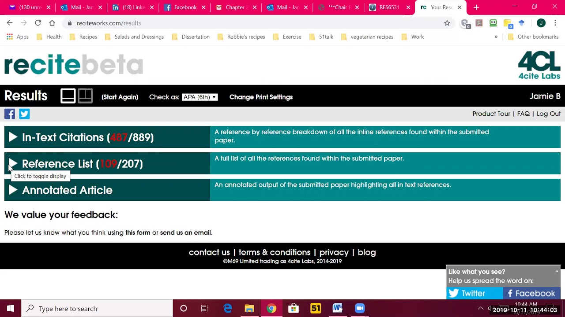Viewport: 565px width, 317px height.
Task: Click the (Start Again) link
Action: pos(120,97)
